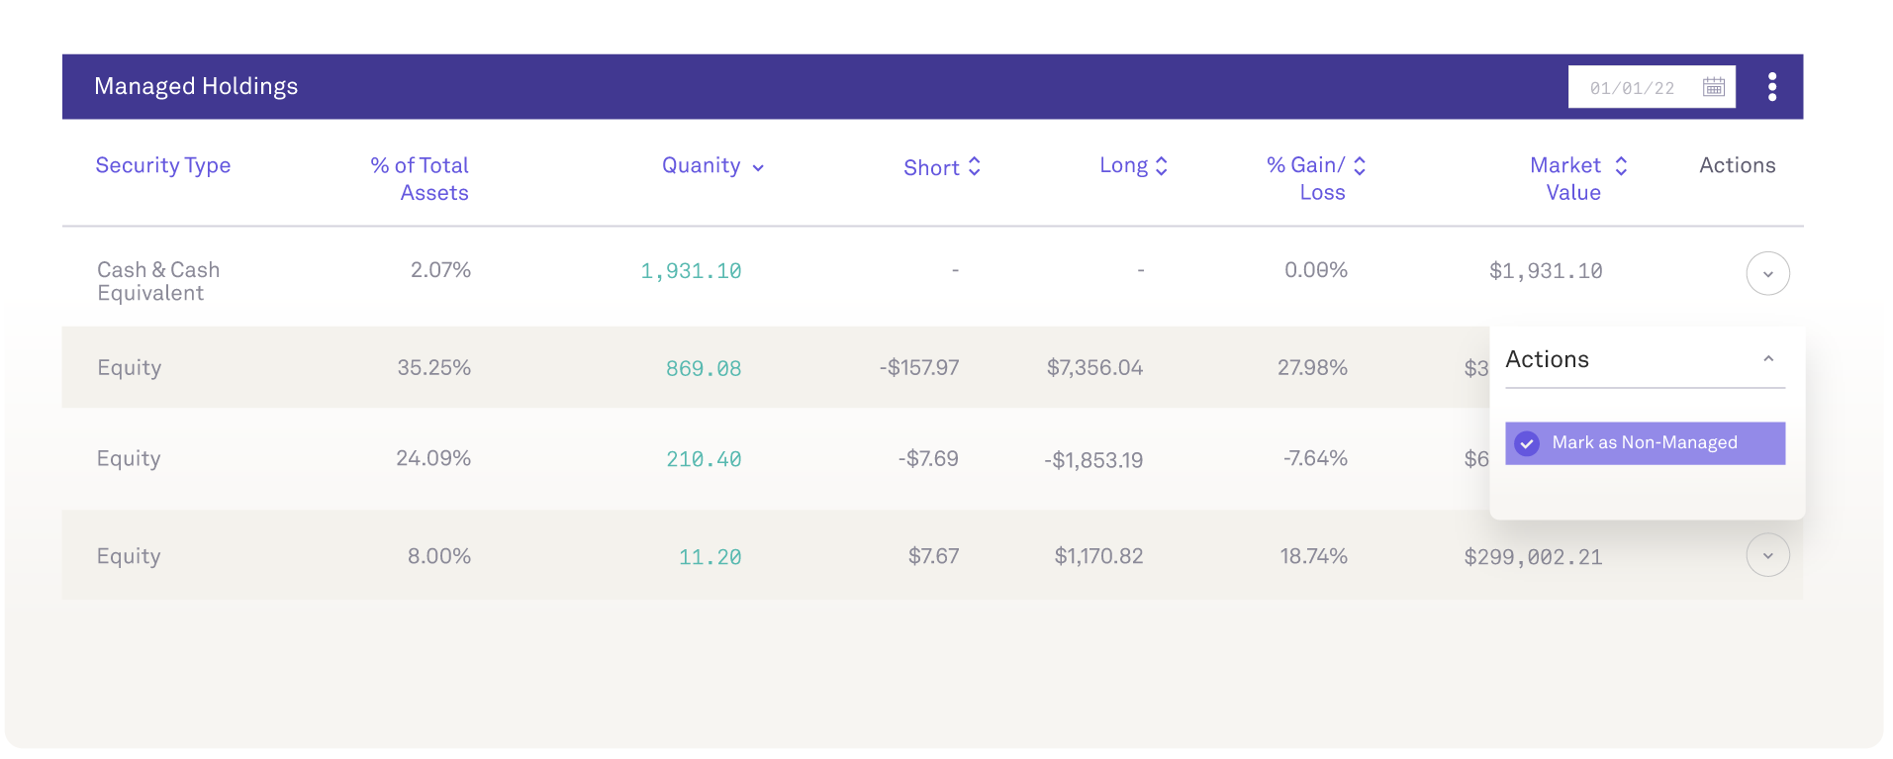Click the % of Total Assets header

click(419, 178)
